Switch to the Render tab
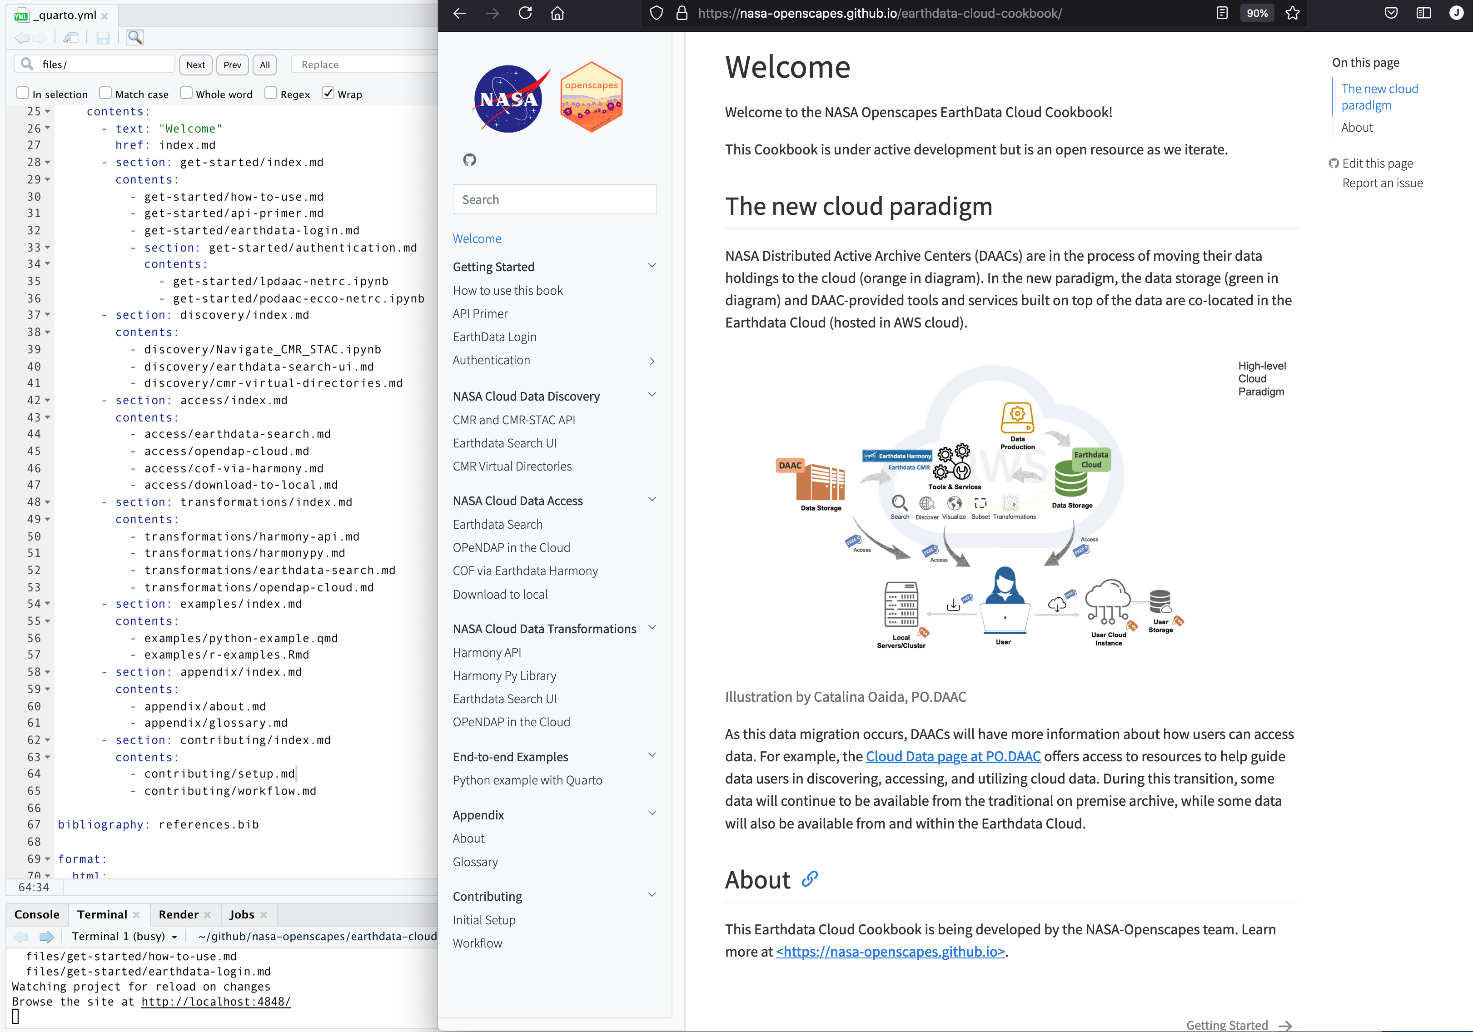Screen dimensions: 1473x1032 pos(179,915)
